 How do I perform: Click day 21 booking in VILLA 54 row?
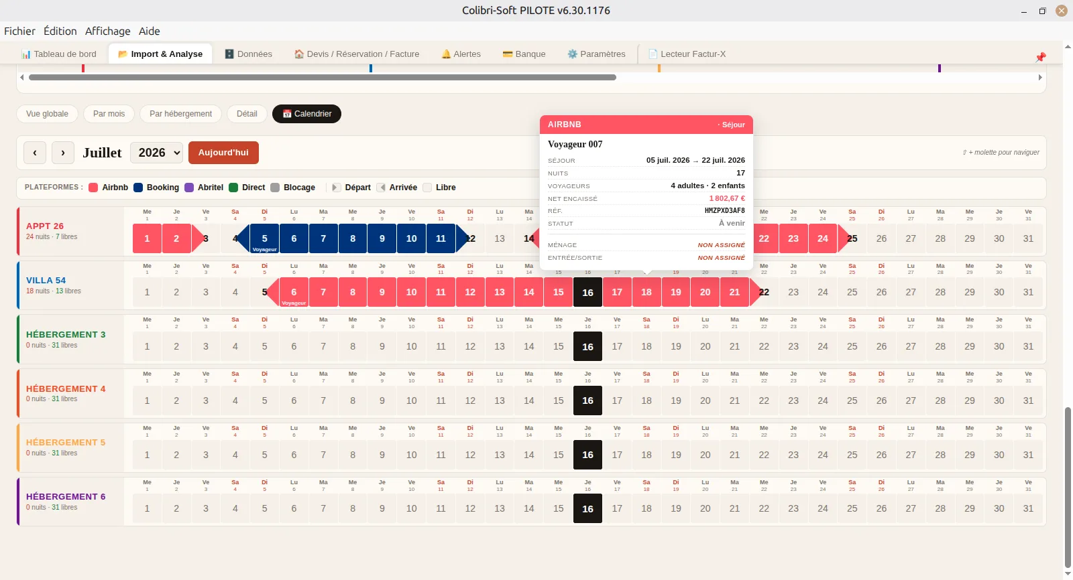[x=734, y=292]
